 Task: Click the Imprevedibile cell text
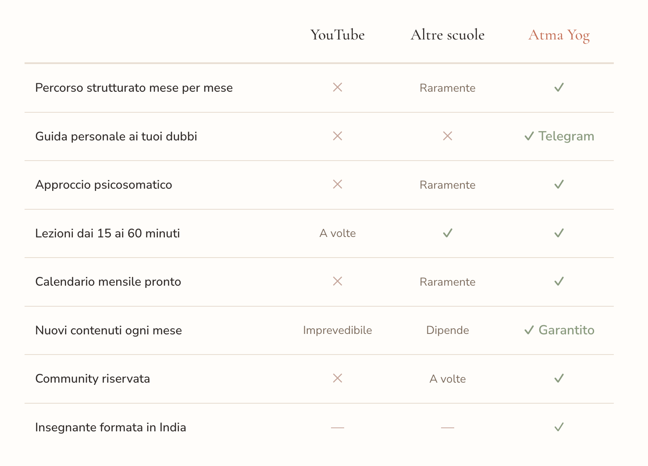click(337, 330)
